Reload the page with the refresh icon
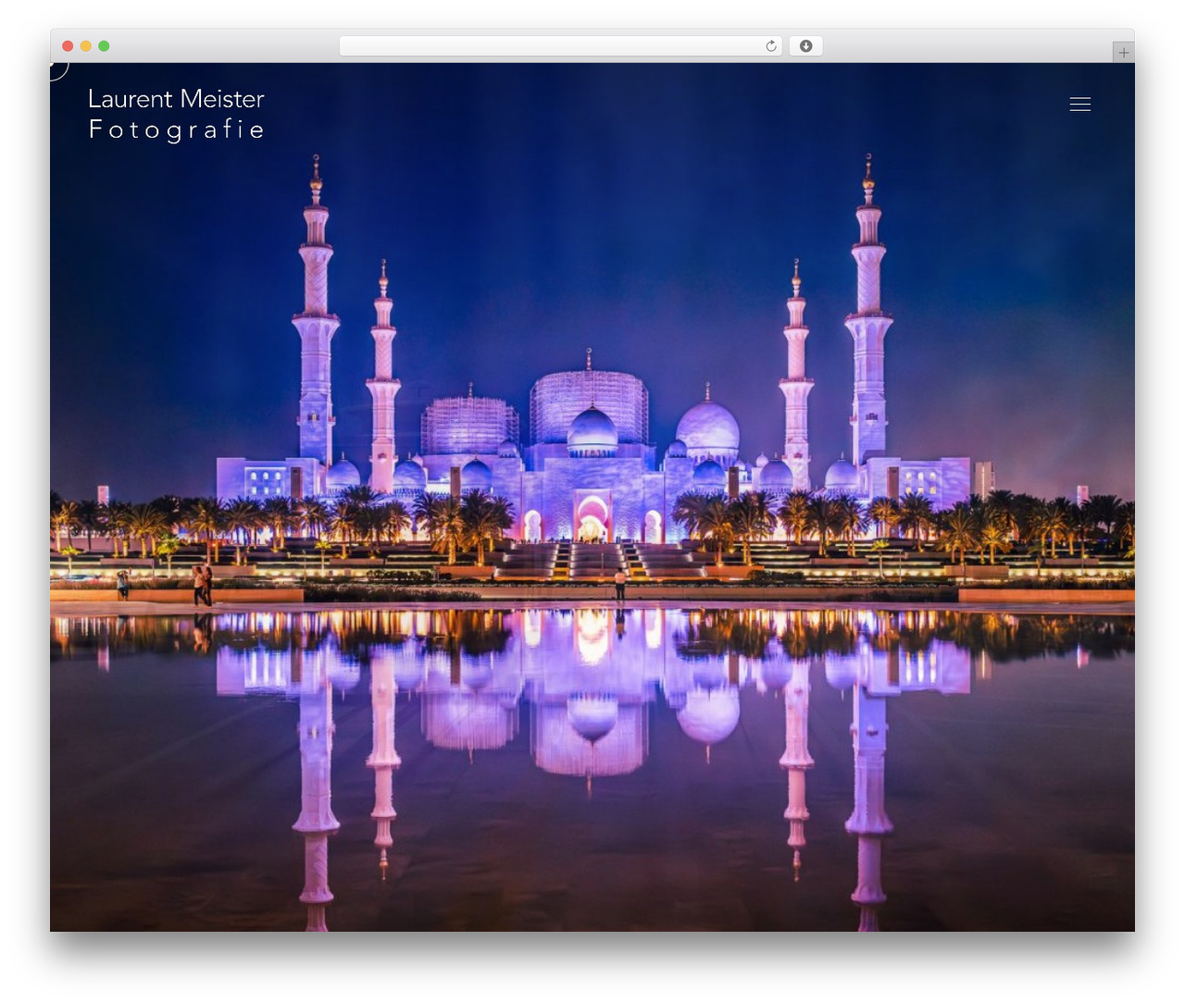The height and width of the screenshot is (1003, 1185). tap(771, 46)
